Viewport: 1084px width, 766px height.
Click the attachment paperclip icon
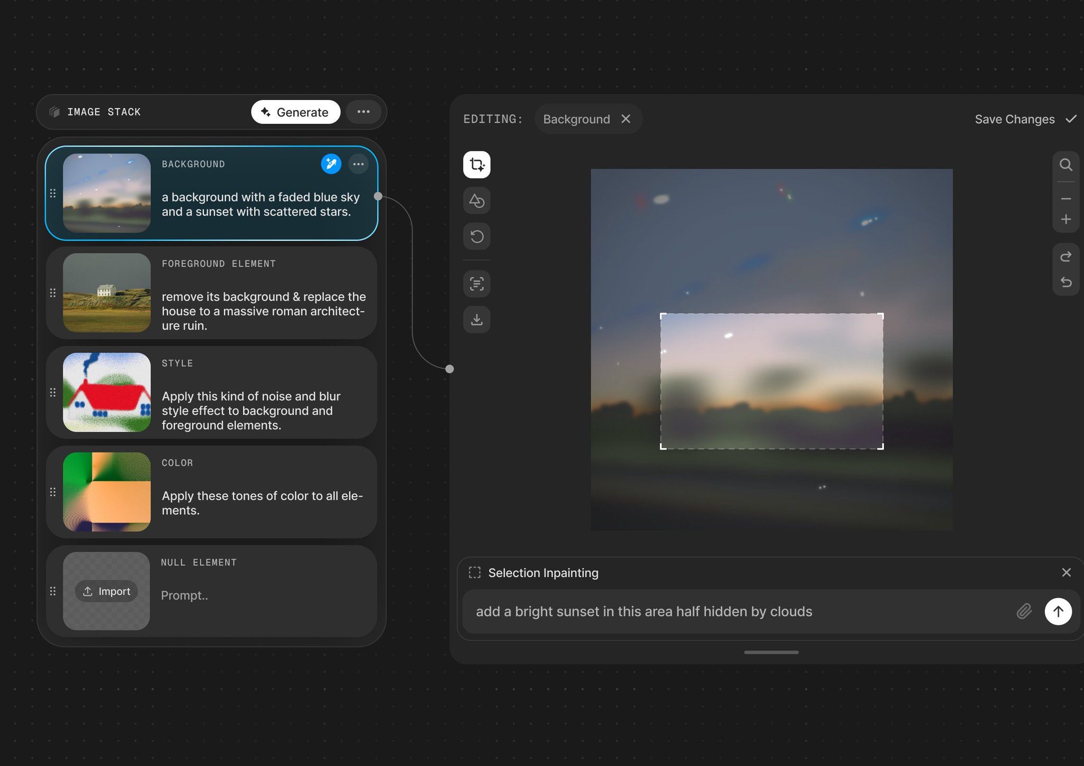coord(1024,612)
